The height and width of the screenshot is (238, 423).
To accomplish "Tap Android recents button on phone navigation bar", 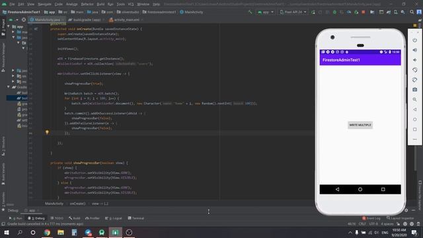I will [x=383, y=190].
